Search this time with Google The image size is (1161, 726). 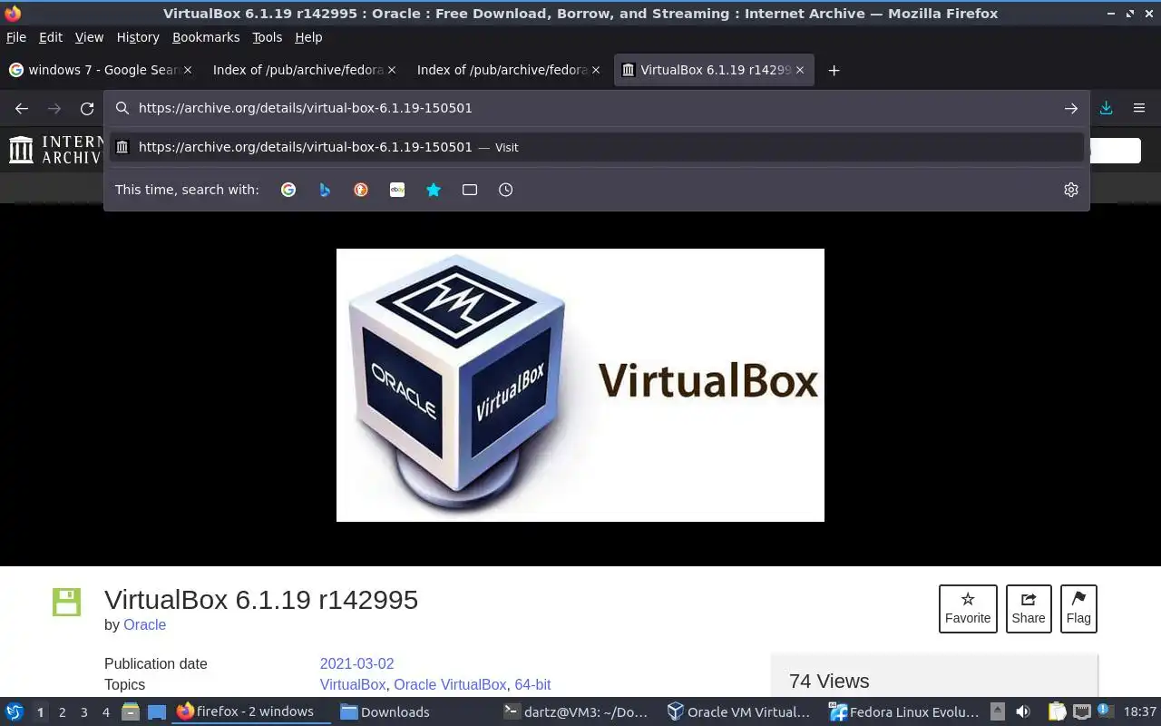[x=288, y=190]
